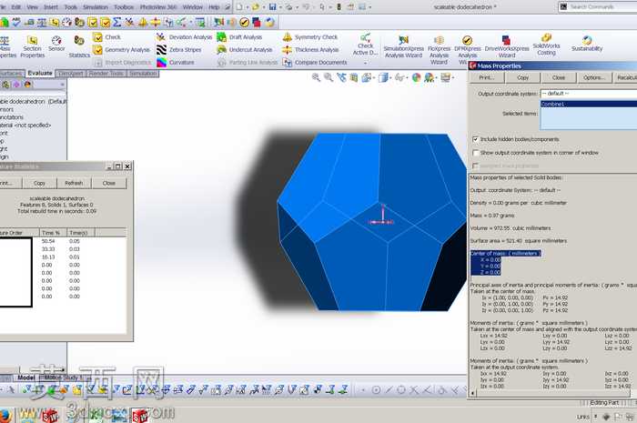The width and height of the screenshot is (637, 423).
Task: Launch SimulationXpress Analysis Wizard
Action: click(x=403, y=46)
